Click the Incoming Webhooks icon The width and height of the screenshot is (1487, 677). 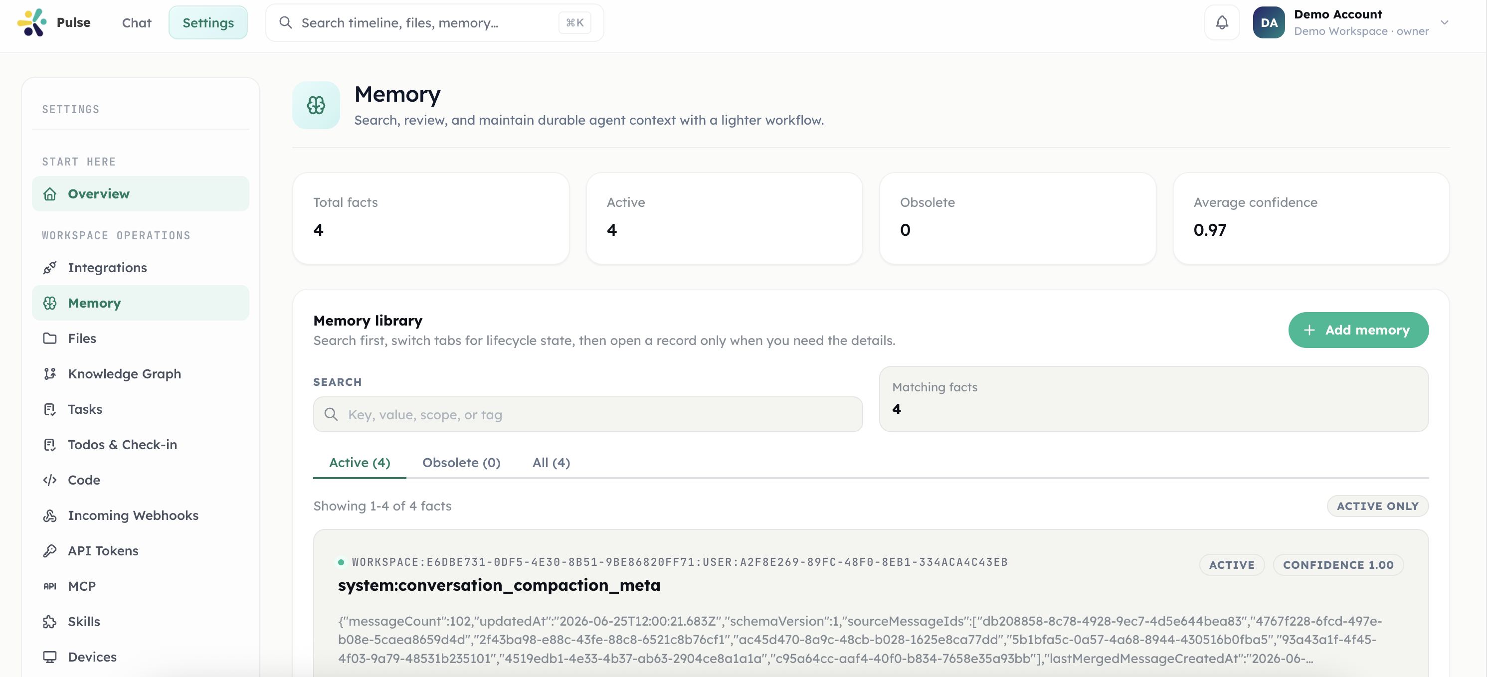pyautogui.click(x=50, y=515)
